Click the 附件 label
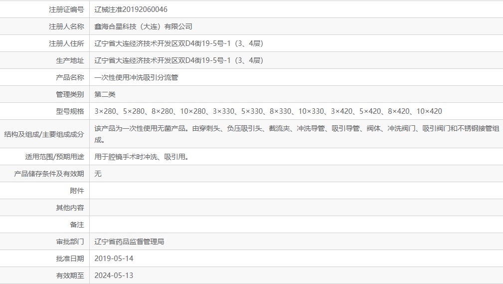 77,191
